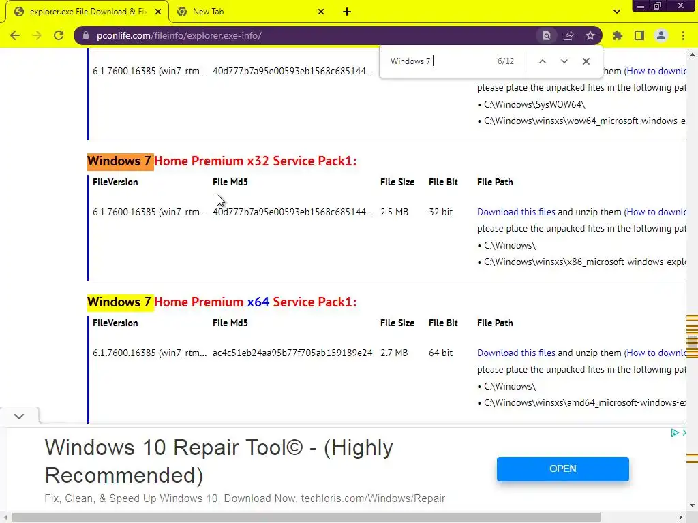The image size is (698, 523).
Task: Click the horizontal scrollbar at bottom
Action: coord(306,518)
